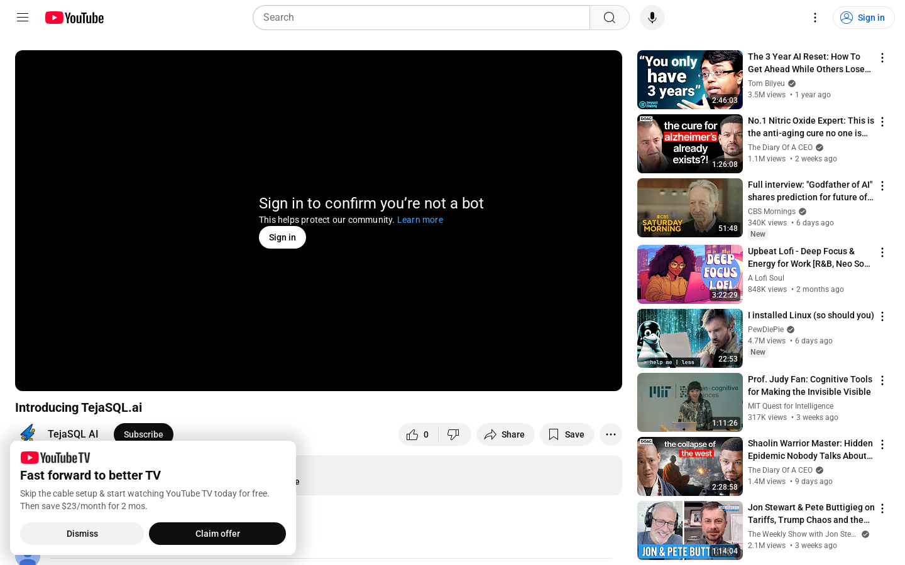Image resolution: width=905 pixels, height=565 pixels.
Task: Focus the Search input field
Action: [x=421, y=18]
